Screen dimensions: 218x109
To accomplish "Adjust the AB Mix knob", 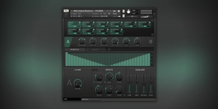I will point(78,83).
